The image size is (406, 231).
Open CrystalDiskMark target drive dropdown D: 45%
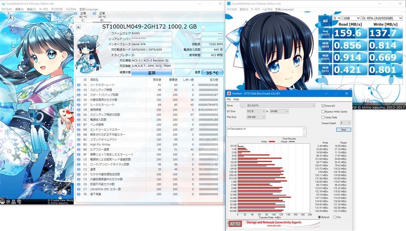382,18
